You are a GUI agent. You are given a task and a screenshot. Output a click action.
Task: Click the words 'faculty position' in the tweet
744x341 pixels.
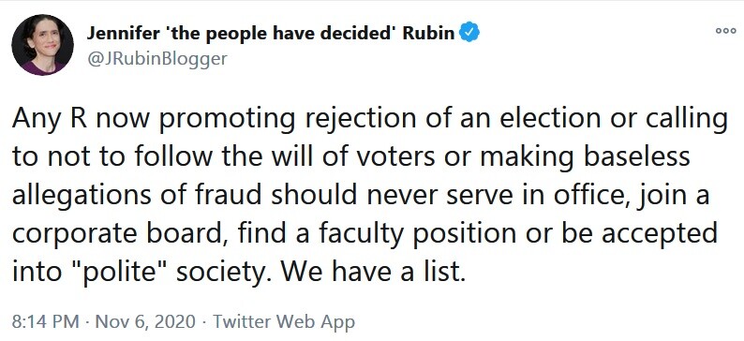pyautogui.click(x=419, y=235)
